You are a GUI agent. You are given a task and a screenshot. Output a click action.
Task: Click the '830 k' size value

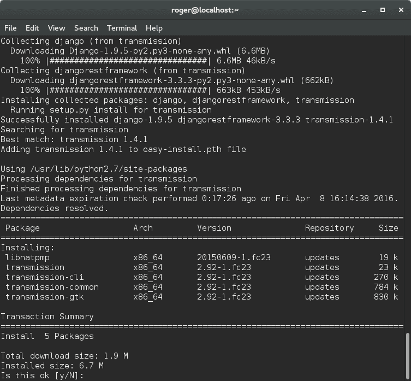[386, 297]
